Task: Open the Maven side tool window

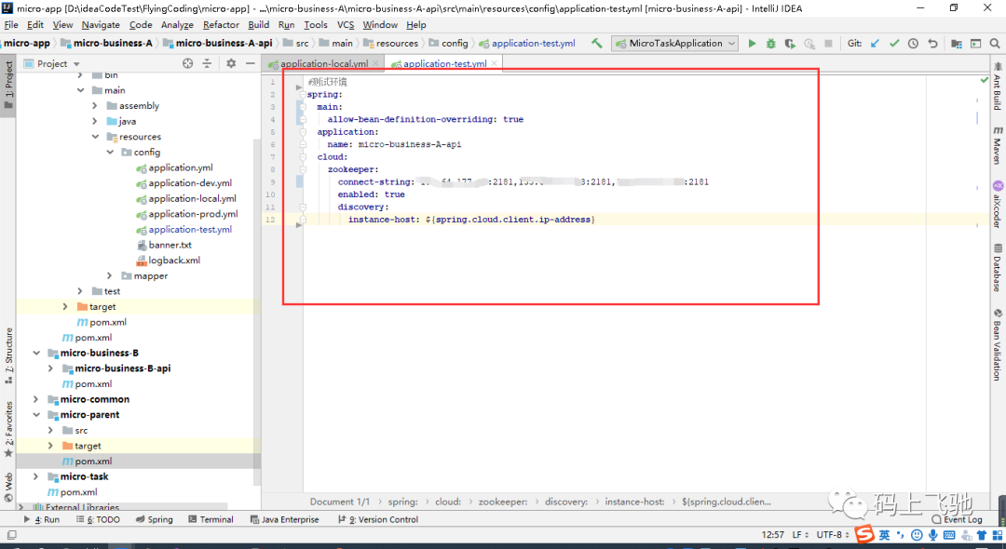Action: pos(998,145)
